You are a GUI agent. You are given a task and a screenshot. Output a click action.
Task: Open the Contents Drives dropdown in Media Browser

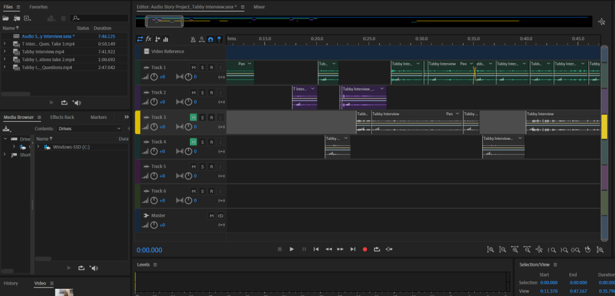[x=90, y=128]
